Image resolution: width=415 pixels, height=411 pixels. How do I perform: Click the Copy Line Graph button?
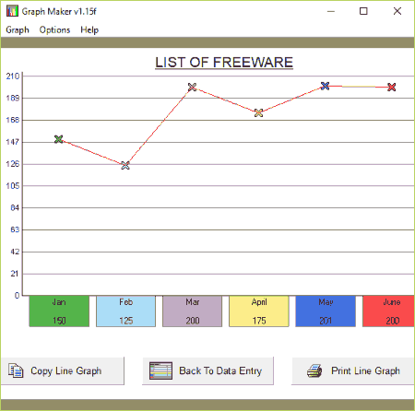pyautogui.click(x=63, y=370)
